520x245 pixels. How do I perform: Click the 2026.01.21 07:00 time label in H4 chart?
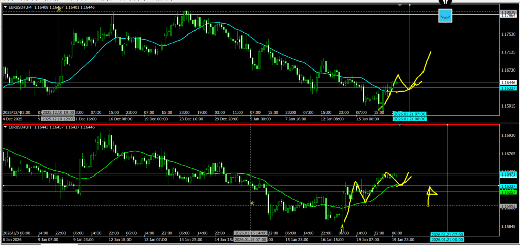coord(409,114)
